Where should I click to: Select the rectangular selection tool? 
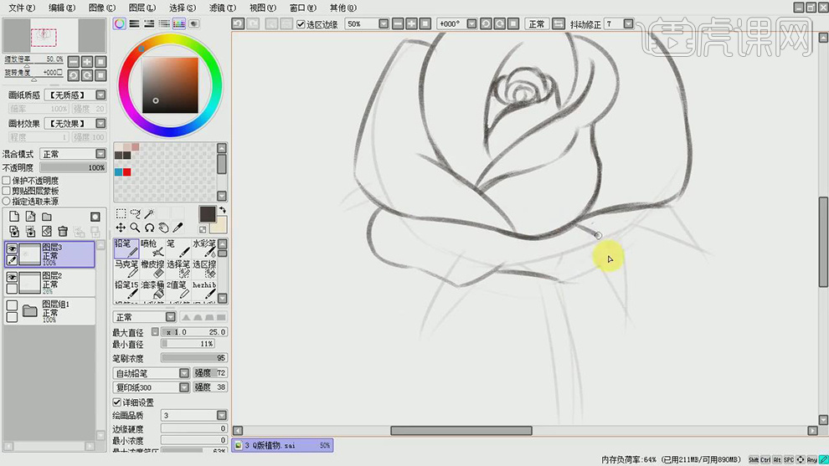121,214
